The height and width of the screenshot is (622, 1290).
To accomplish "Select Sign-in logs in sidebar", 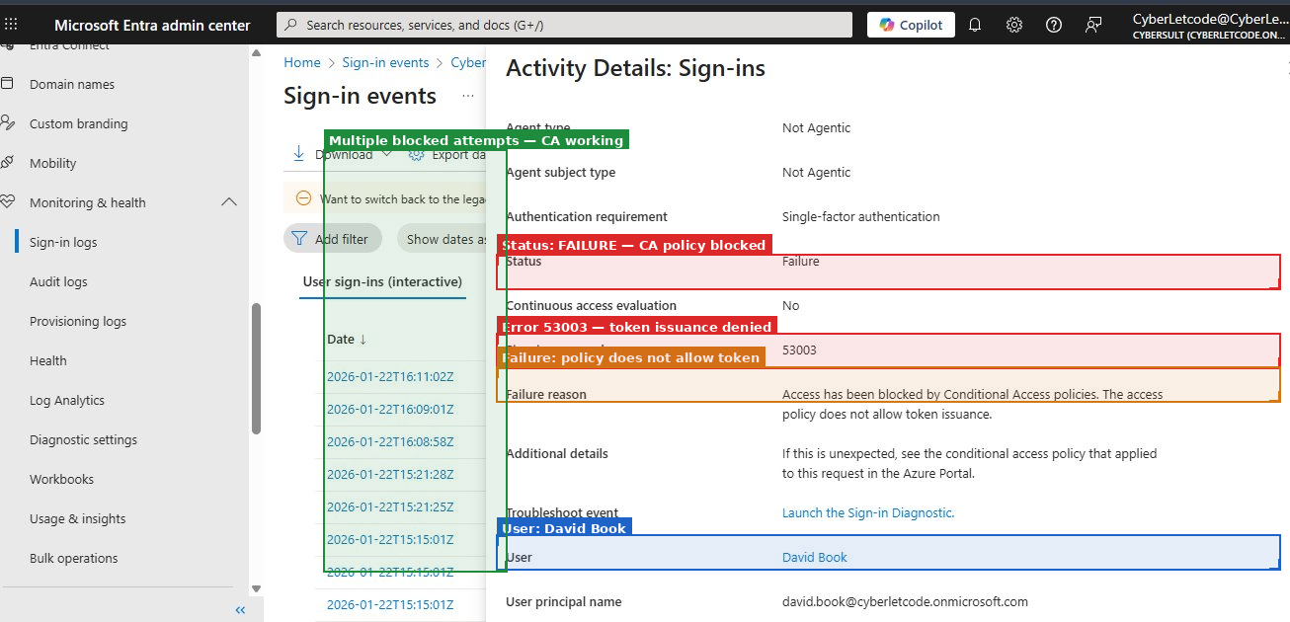I will (63, 242).
